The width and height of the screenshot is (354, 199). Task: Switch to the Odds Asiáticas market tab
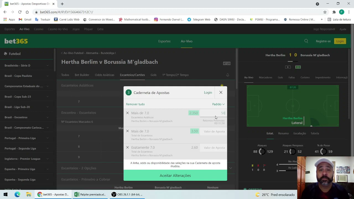click(x=105, y=75)
